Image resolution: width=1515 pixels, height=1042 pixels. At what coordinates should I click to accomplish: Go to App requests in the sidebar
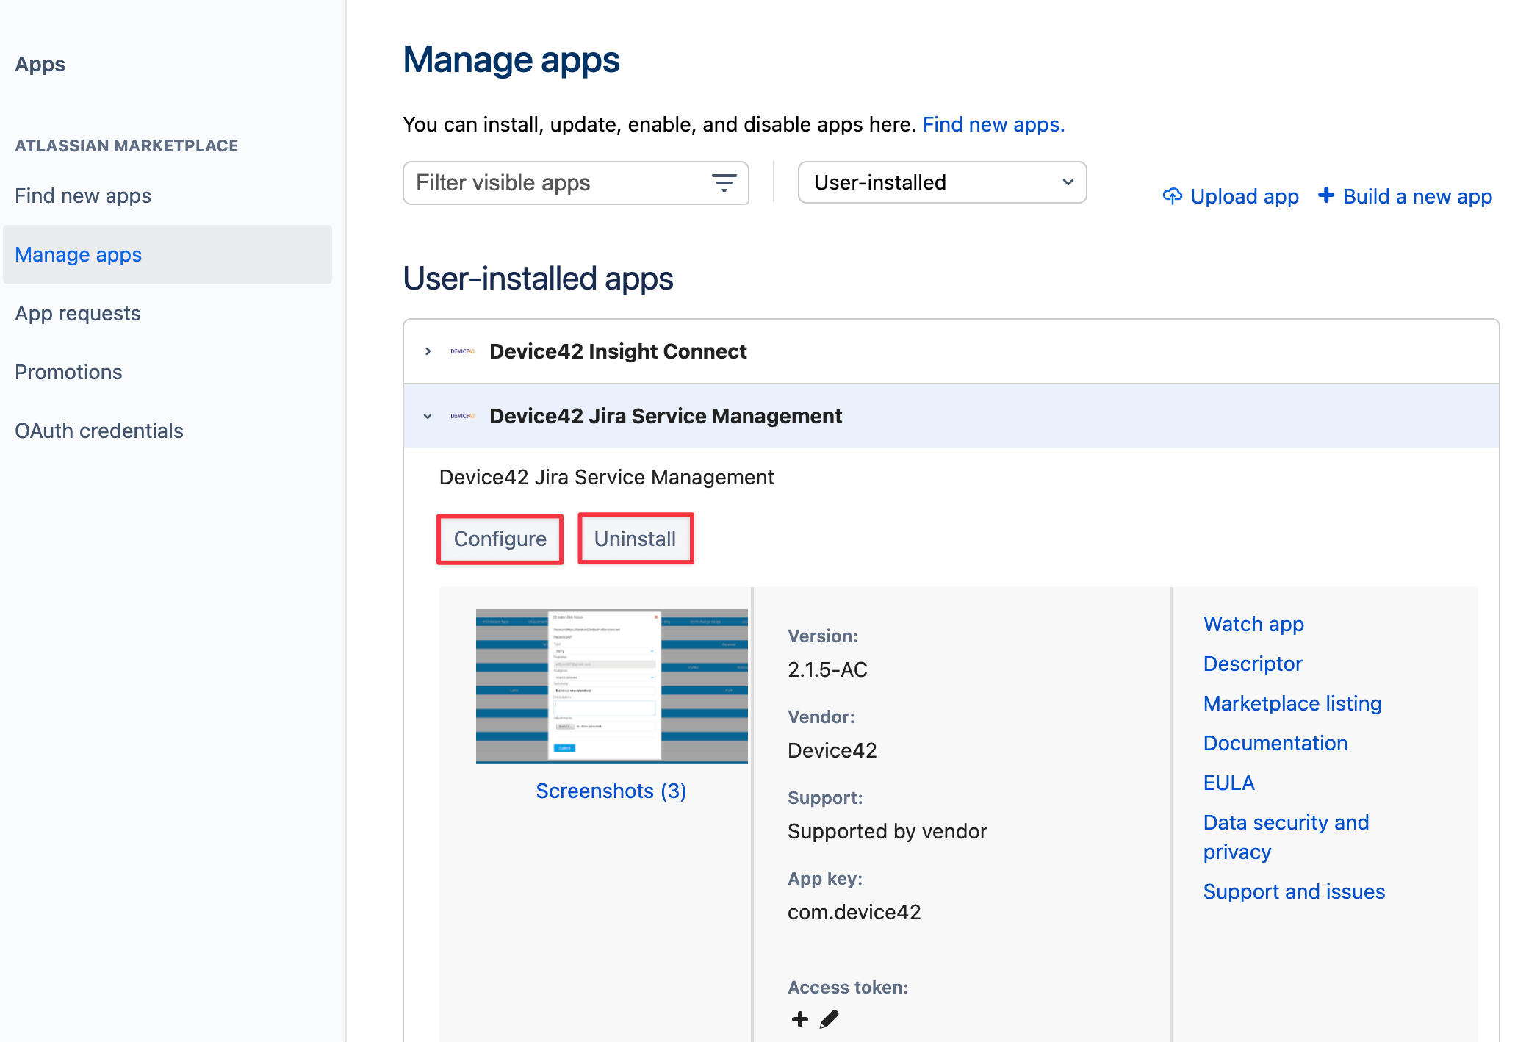pos(77,313)
